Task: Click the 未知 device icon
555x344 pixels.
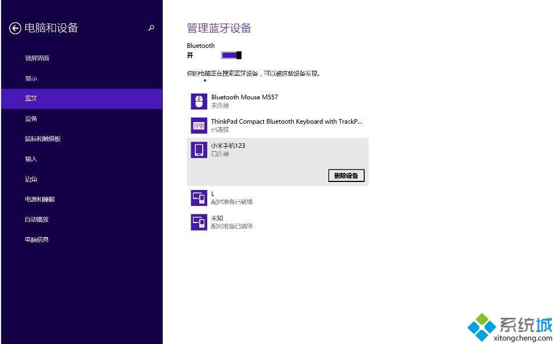Action: (198, 221)
